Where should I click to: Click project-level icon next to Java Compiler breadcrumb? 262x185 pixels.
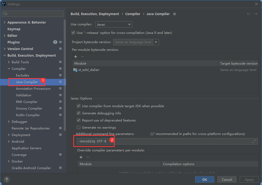click(174, 14)
